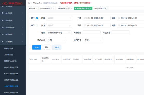Open 抵扣券发放记录 in the sidebar
The height and width of the screenshot is (95, 144).
click(10, 61)
